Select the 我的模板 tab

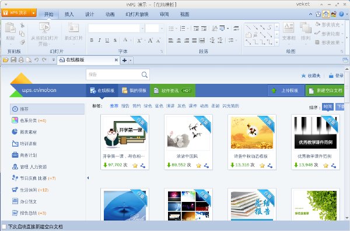tap(134, 90)
